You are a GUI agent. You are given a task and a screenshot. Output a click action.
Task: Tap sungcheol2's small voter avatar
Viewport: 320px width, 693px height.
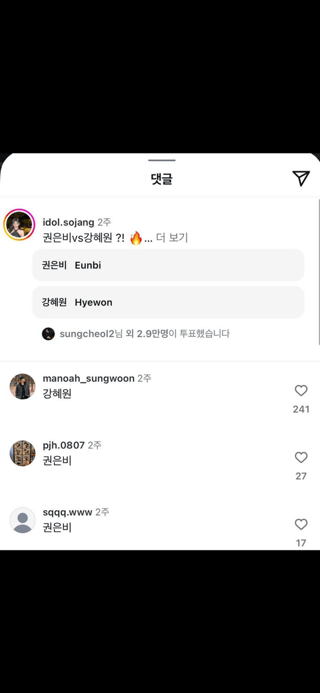click(48, 334)
